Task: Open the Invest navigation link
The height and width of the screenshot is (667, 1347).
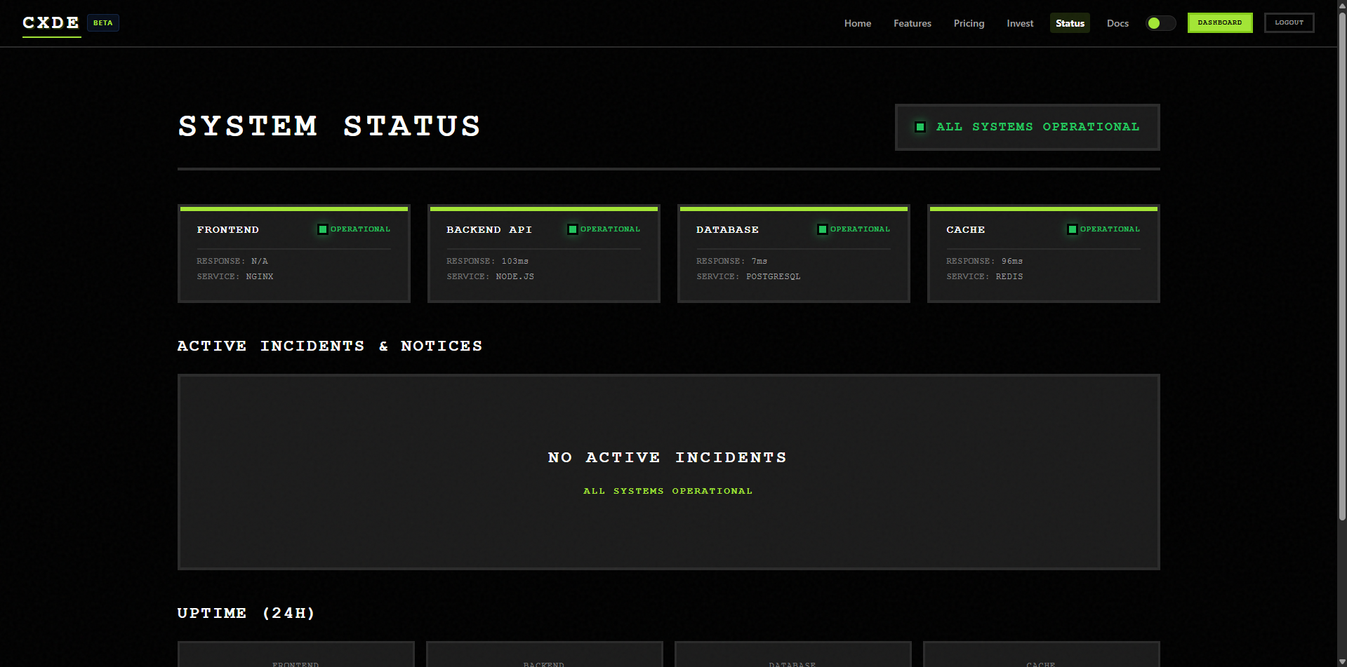Action: tap(1020, 23)
